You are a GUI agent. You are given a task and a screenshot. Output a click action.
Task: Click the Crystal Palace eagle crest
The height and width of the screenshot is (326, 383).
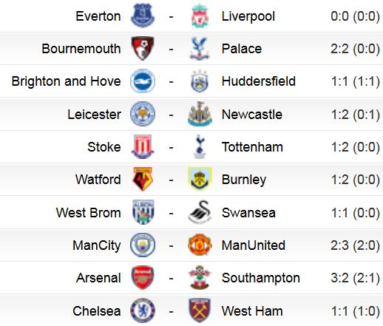200,49
